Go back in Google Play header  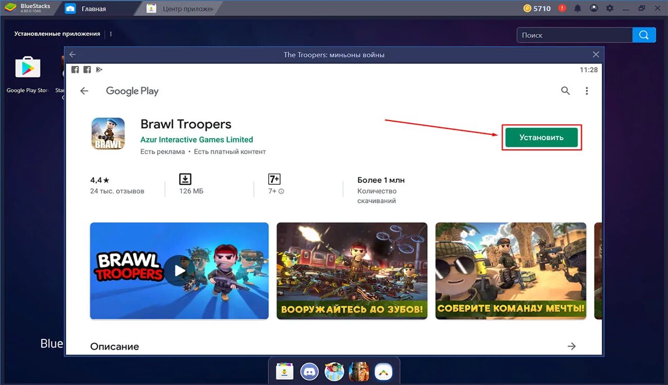click(84, 91)
